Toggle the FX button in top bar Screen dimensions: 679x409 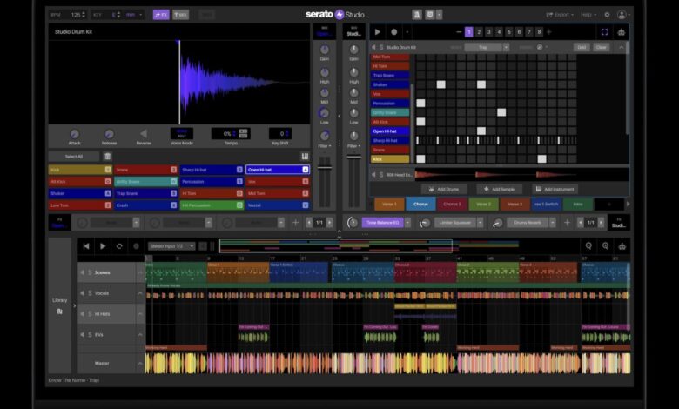(x=161, y=15)
